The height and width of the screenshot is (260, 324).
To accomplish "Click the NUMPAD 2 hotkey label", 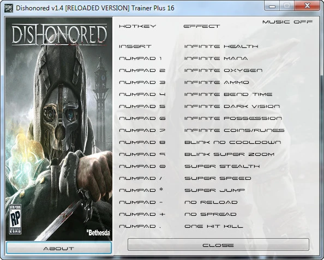I will (x=142, y=70).
